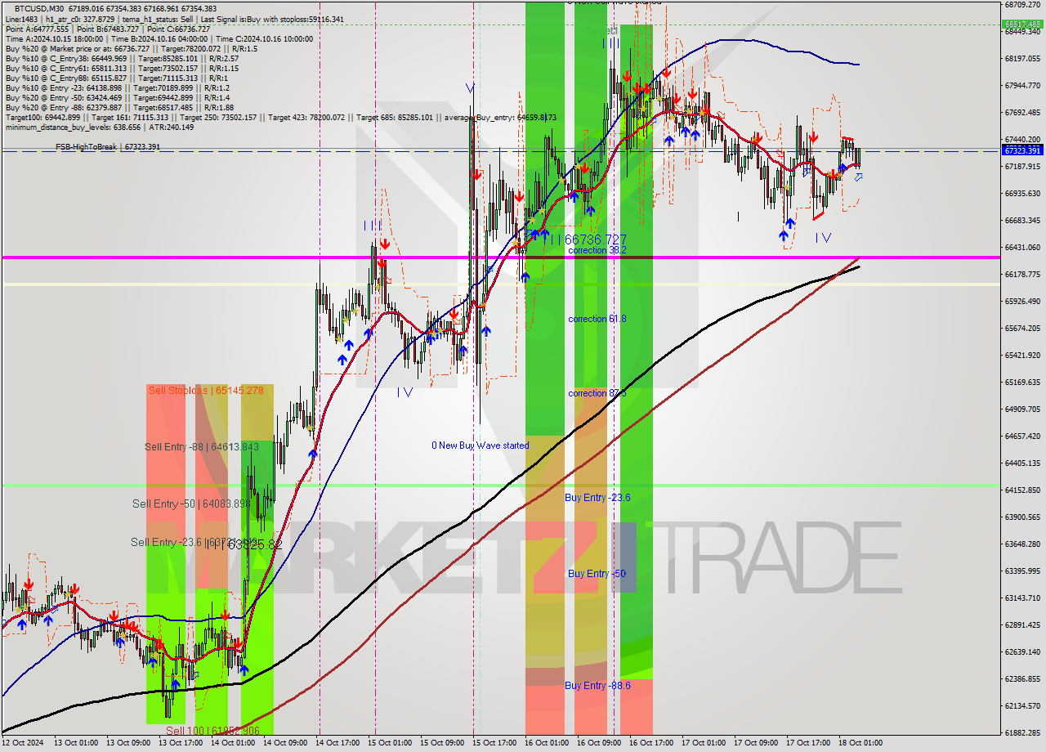Viewport: 1046px width, 752px height.
Task: Click 'tema_h1_status: Sell' text
Action: point(156,19)
